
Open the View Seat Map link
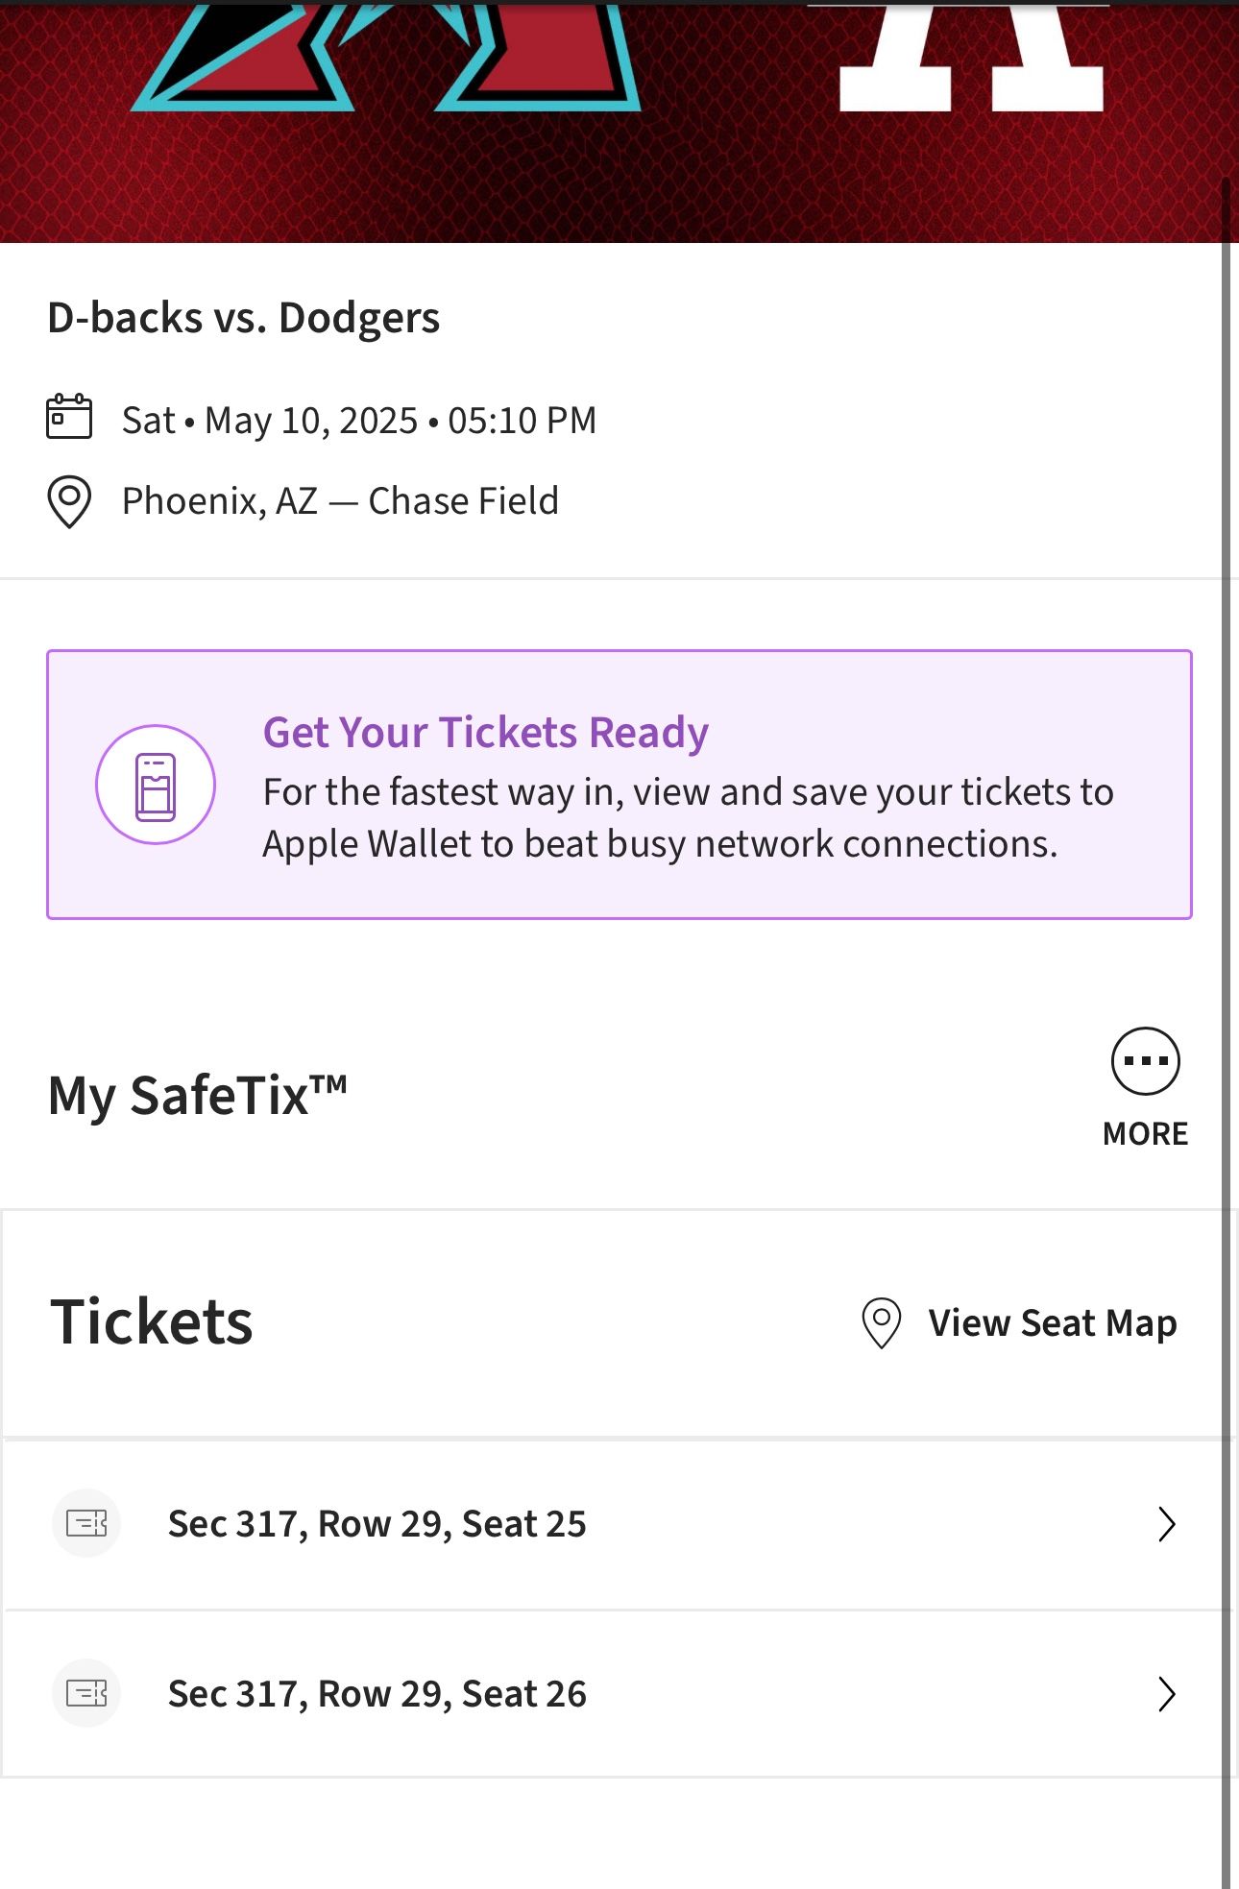(1052, 1323)
